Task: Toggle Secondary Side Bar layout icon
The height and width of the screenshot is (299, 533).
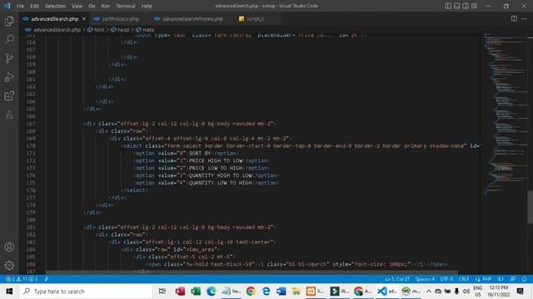Action: [x=466, y=6]
